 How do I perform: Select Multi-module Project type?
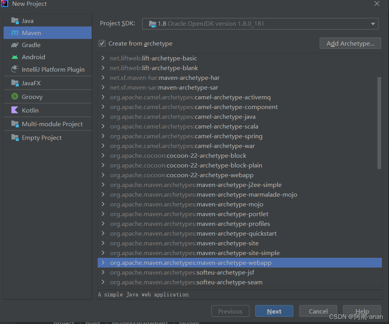click(48, 124)
